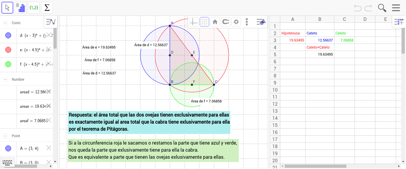
Task: Toggle visibility of conic d
Action: click(8, 36)
